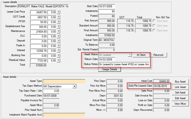Click the Establishment Fee amount 300.00
The image size is (191, 119).
[38, 27]
